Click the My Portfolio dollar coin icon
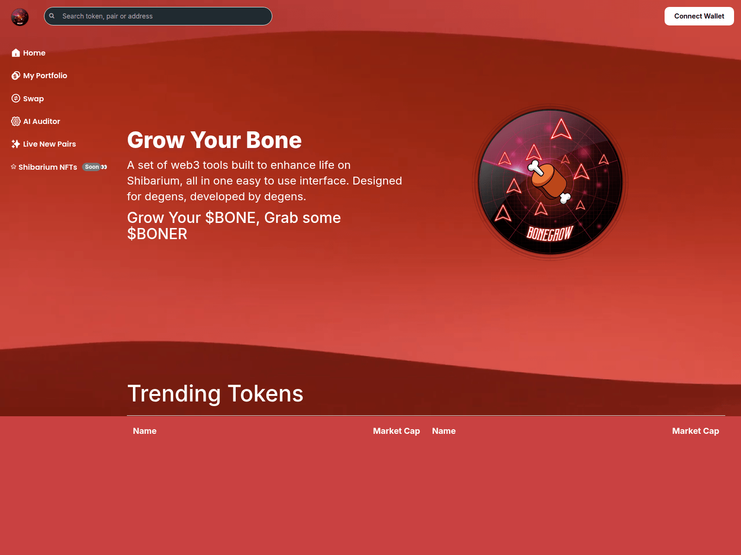The image size is (741, 555). pyautogui.click(x=15, y=75)
